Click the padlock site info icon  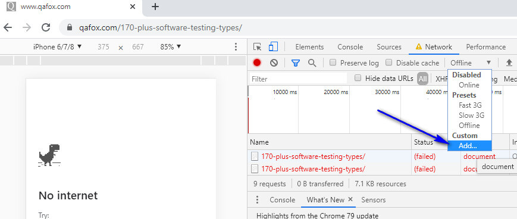(69, 27)
